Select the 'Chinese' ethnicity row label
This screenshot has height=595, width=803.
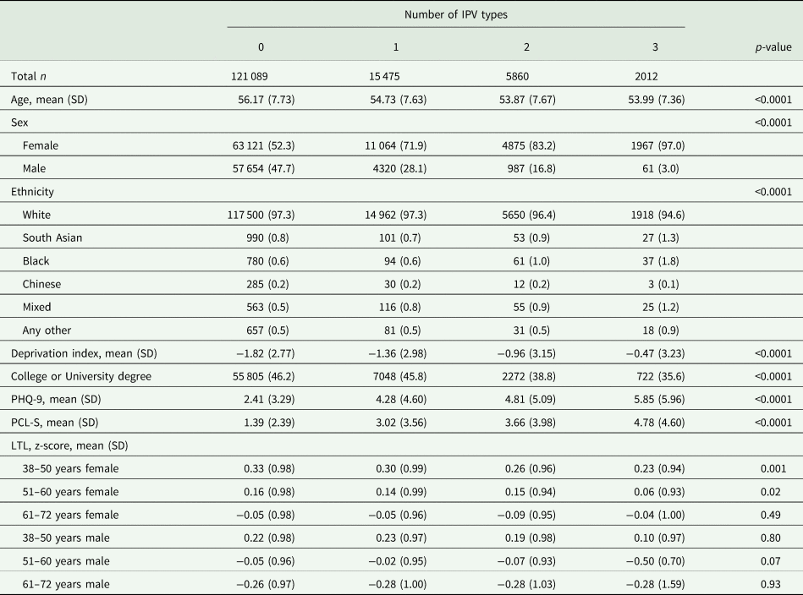[x=42, y=283]
